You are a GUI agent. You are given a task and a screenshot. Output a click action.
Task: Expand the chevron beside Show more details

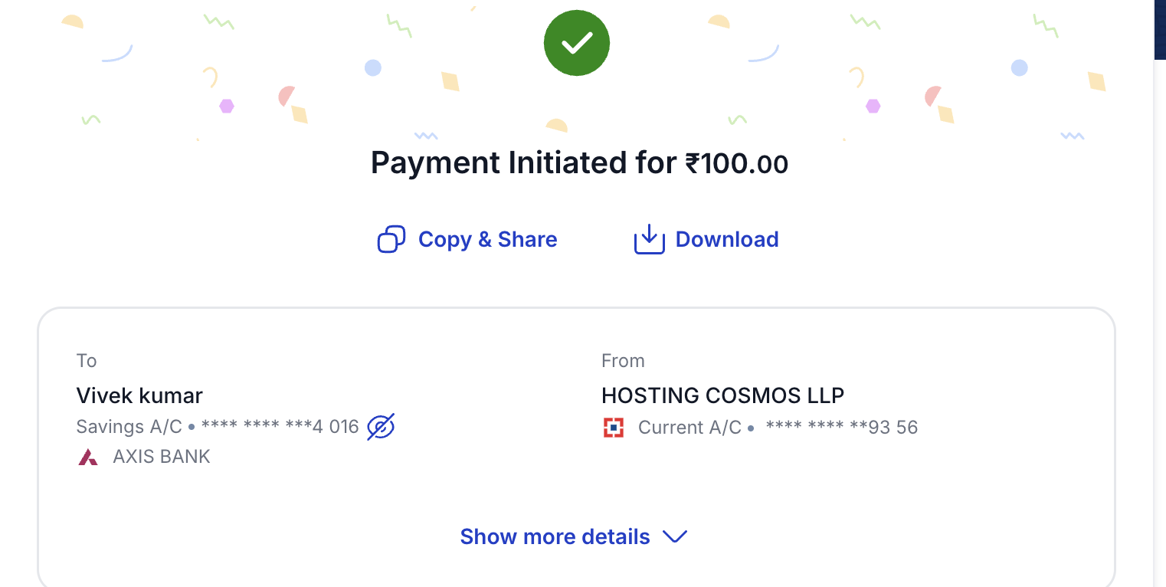coord(674,536)
